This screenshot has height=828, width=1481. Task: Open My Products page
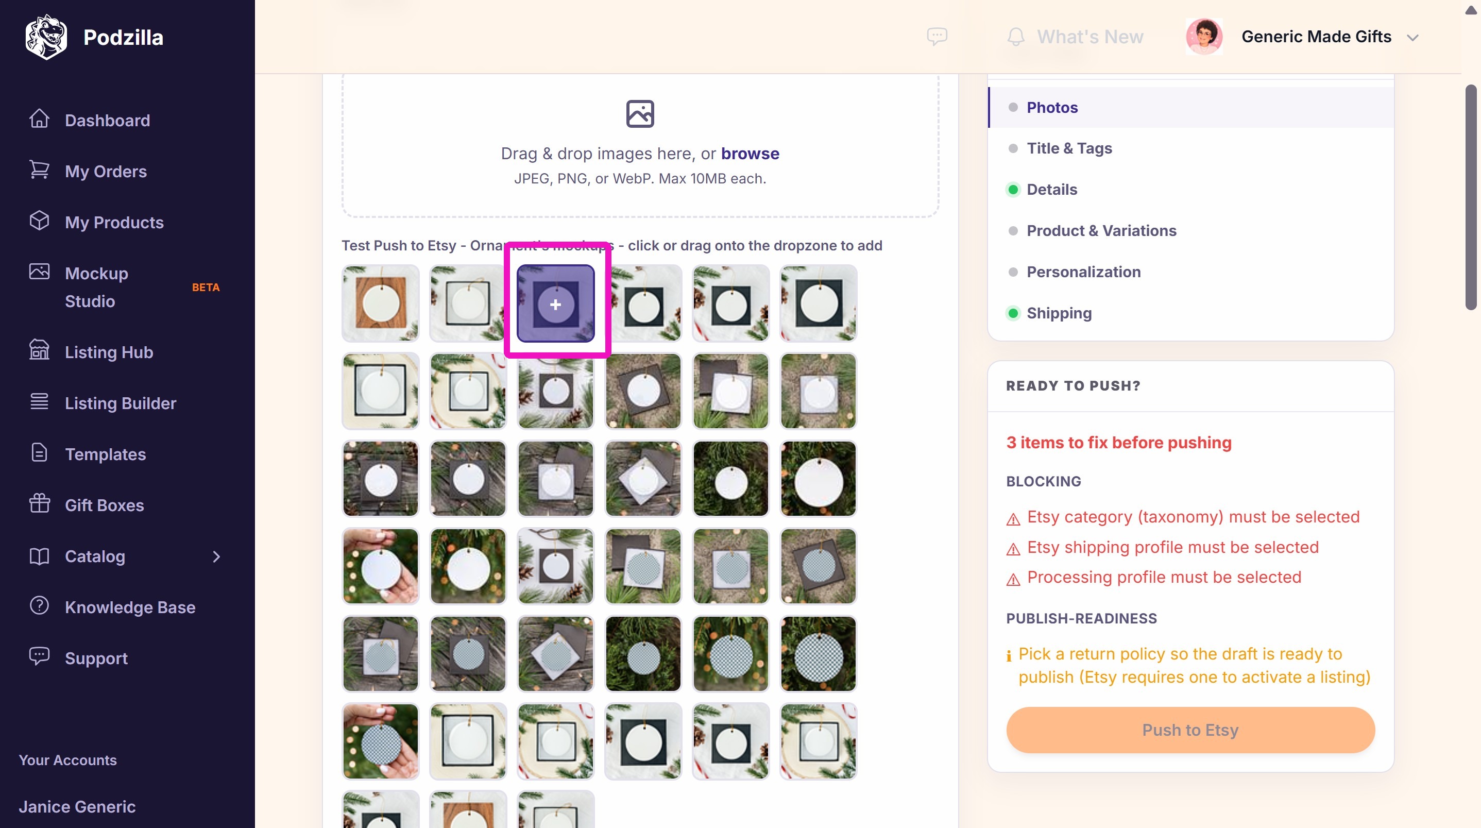pos(114,223)
